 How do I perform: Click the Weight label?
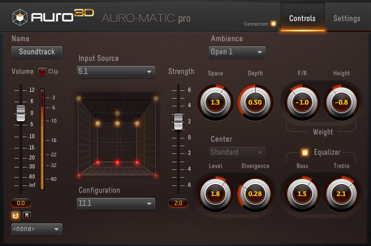(x=323, y=132)
